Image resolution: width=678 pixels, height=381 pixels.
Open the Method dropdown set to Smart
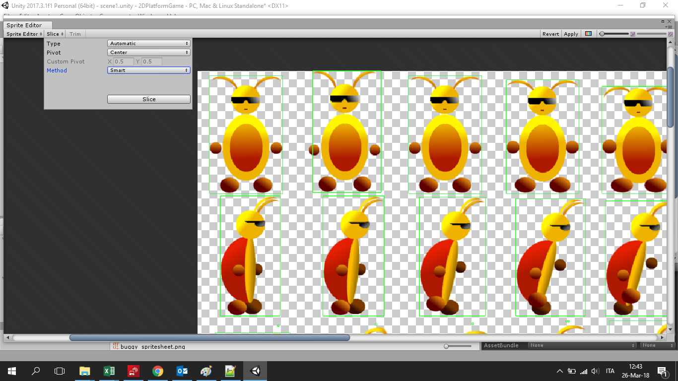(148, 70)
